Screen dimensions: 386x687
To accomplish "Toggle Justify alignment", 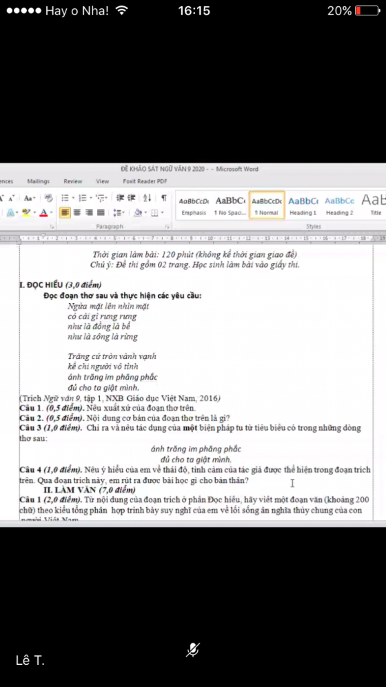I will [x=101, y=213].
